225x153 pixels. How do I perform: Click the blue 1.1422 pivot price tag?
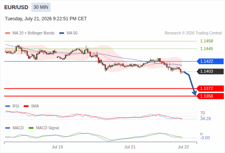coord(210,61)
